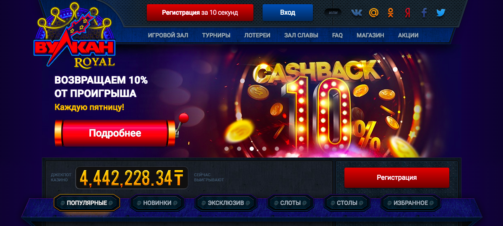Sign in via Mail.ru @ icon
503x226 pixels.
[374, 13]
